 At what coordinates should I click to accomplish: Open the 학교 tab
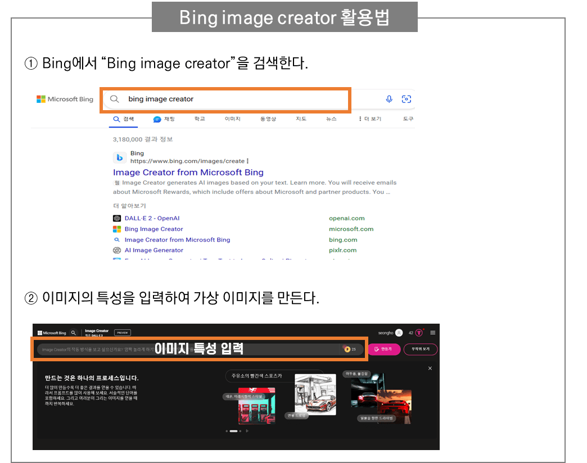click(x=200, y=119)
